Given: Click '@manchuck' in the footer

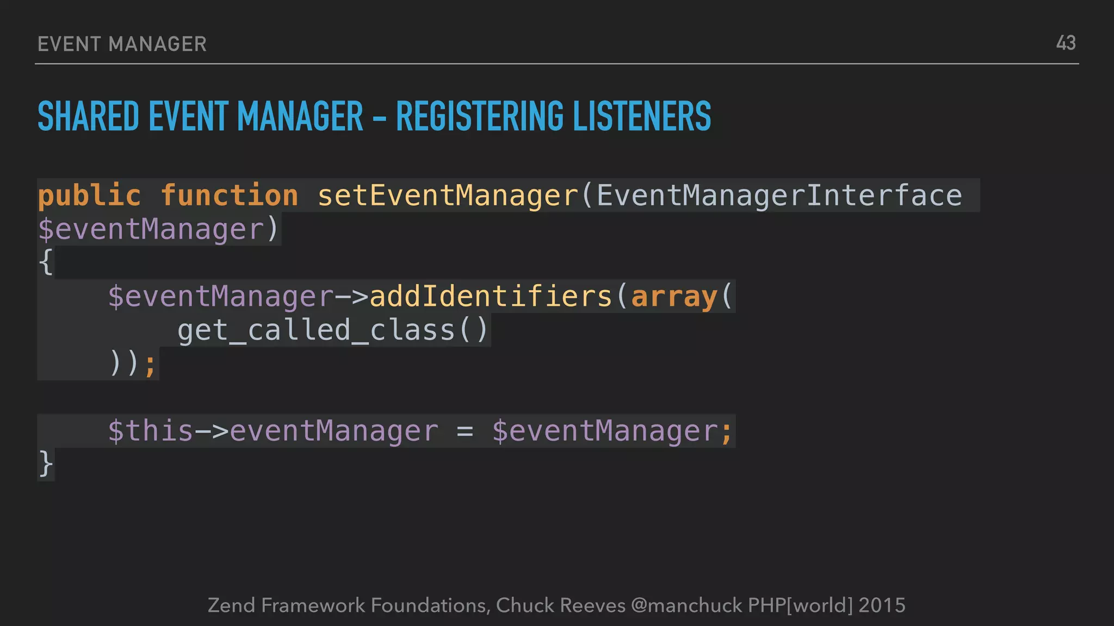Looking at the screenshot, I should (x=686, y=605).
